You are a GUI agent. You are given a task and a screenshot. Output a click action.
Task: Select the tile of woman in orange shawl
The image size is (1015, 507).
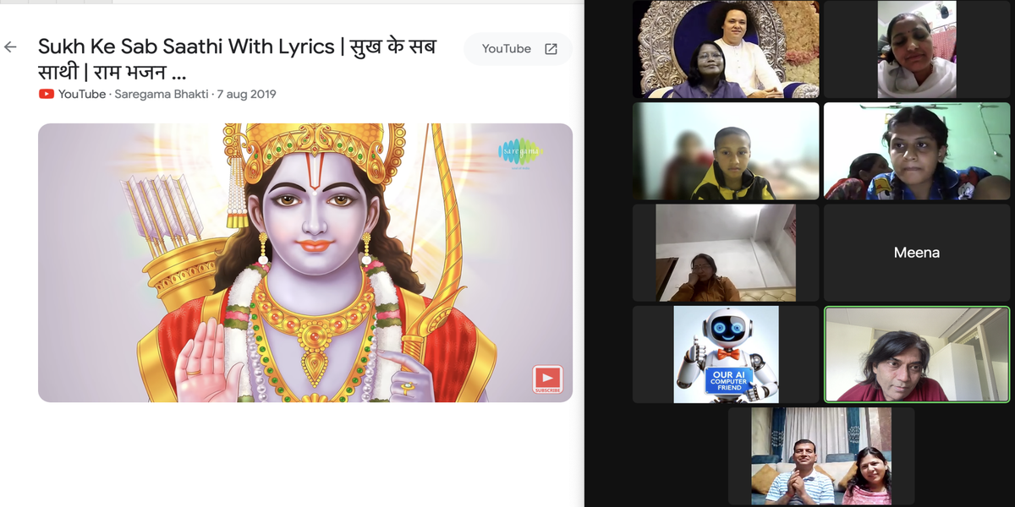point(726,253)
